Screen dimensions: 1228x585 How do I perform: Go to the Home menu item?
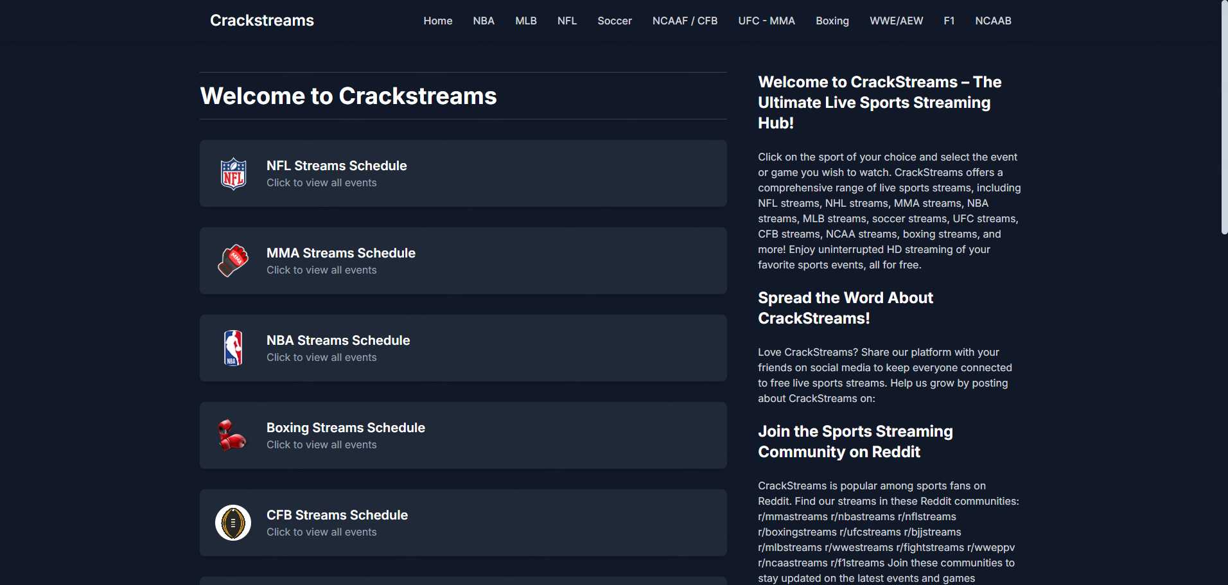tap(437, 21)
